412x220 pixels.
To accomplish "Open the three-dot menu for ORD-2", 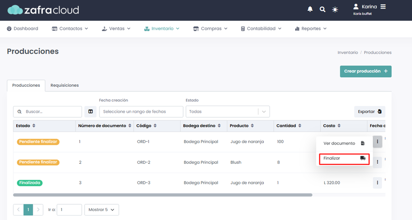I will [378, 162].
